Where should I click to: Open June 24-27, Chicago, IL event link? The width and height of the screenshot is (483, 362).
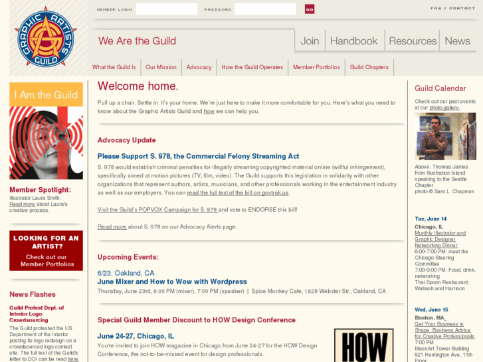pyautogui.click(x=136, y=336)
